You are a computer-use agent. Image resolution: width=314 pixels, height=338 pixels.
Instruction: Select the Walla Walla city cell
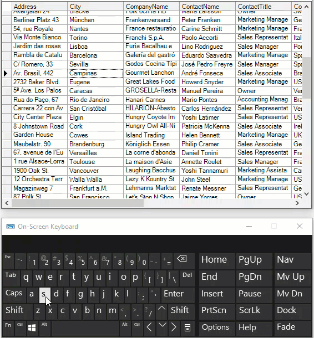pos(95,180)
